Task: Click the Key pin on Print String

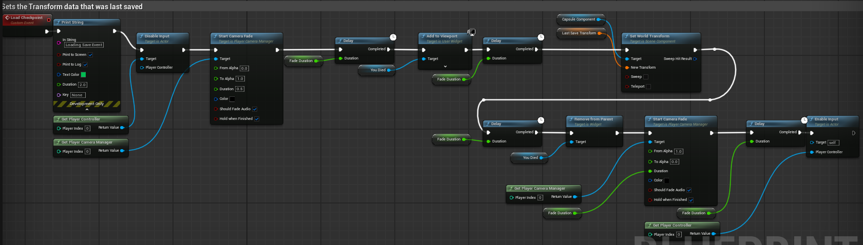Action: click(x=59, y=95)
